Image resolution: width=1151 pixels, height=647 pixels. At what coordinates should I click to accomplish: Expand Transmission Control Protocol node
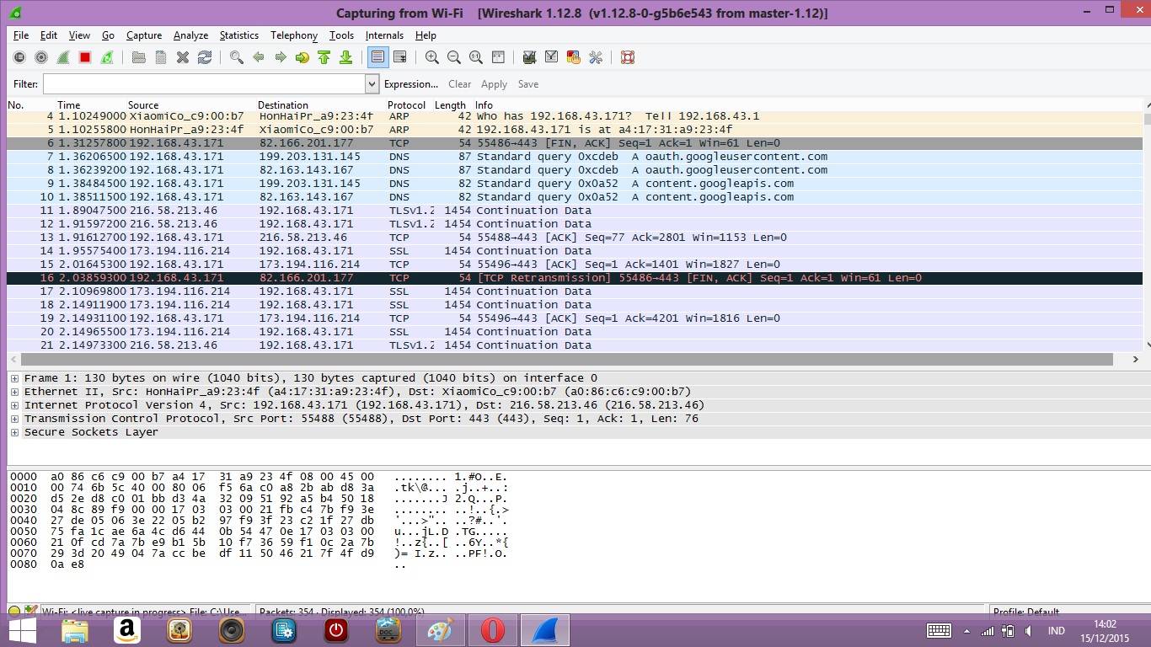pos(14,419)
